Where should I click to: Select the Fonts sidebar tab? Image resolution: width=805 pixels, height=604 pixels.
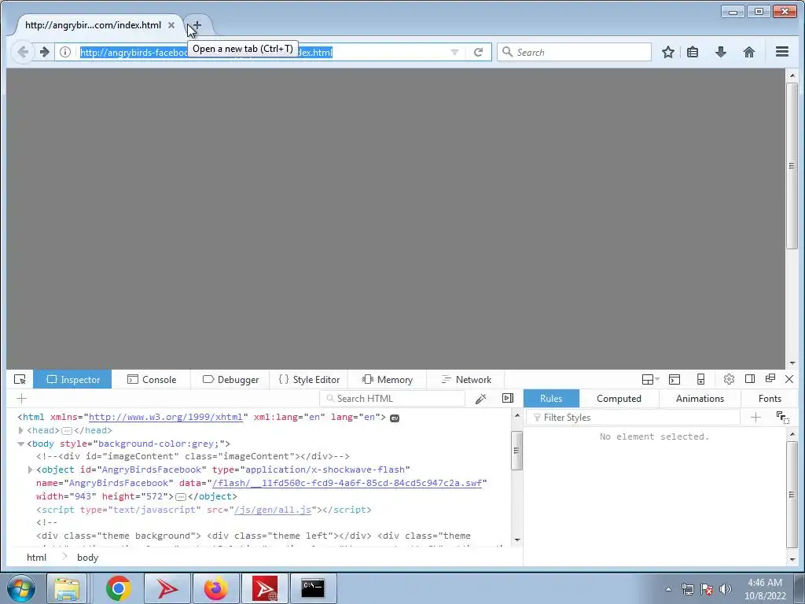770,399
